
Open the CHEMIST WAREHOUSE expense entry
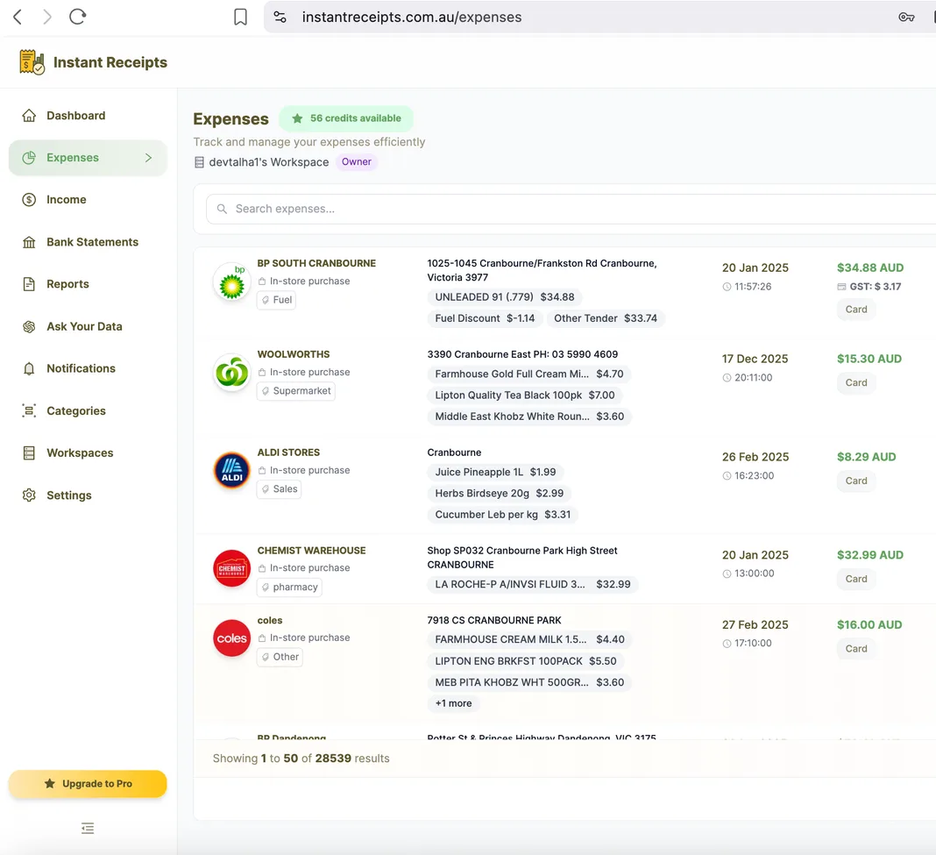pyautogui.click(x=312, y=551)
